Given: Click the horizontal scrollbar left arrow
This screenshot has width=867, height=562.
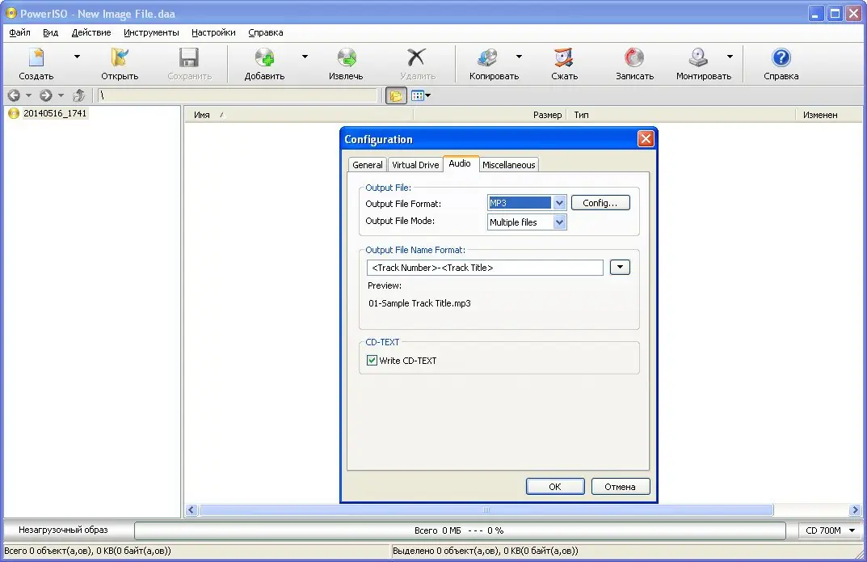Looking at the screenshot, I should (191, 510).
